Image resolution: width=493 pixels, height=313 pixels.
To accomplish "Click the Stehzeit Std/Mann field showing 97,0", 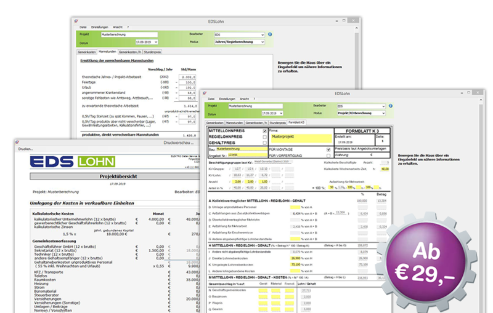I will tap(187, 116).
